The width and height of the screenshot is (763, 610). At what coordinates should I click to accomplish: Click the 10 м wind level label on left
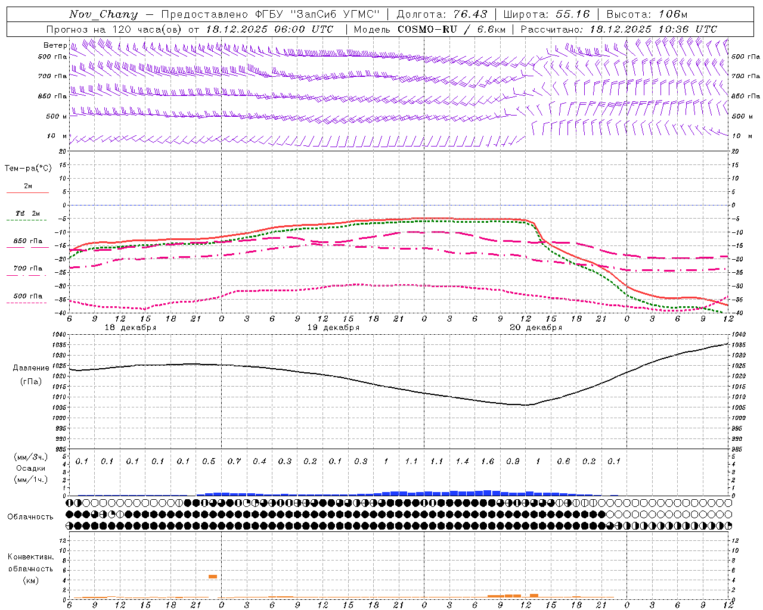pos(57,136)
